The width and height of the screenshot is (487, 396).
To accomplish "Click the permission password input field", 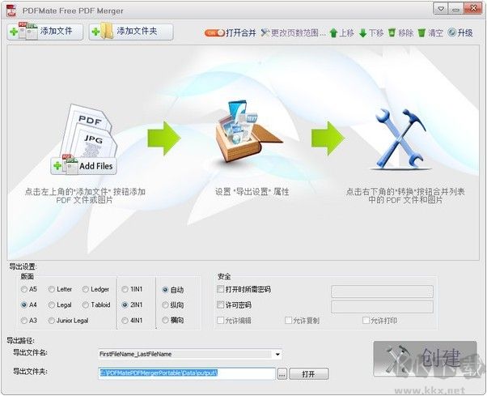I will (382, 306).
